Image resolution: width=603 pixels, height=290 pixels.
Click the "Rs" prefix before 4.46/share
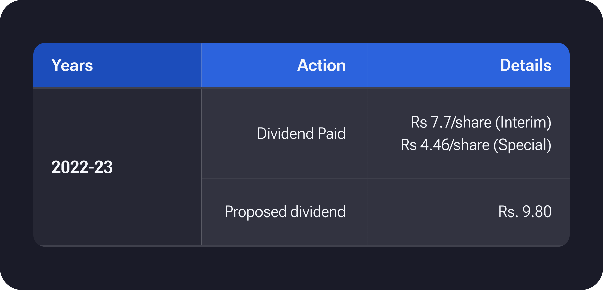(x=409, y=145)
